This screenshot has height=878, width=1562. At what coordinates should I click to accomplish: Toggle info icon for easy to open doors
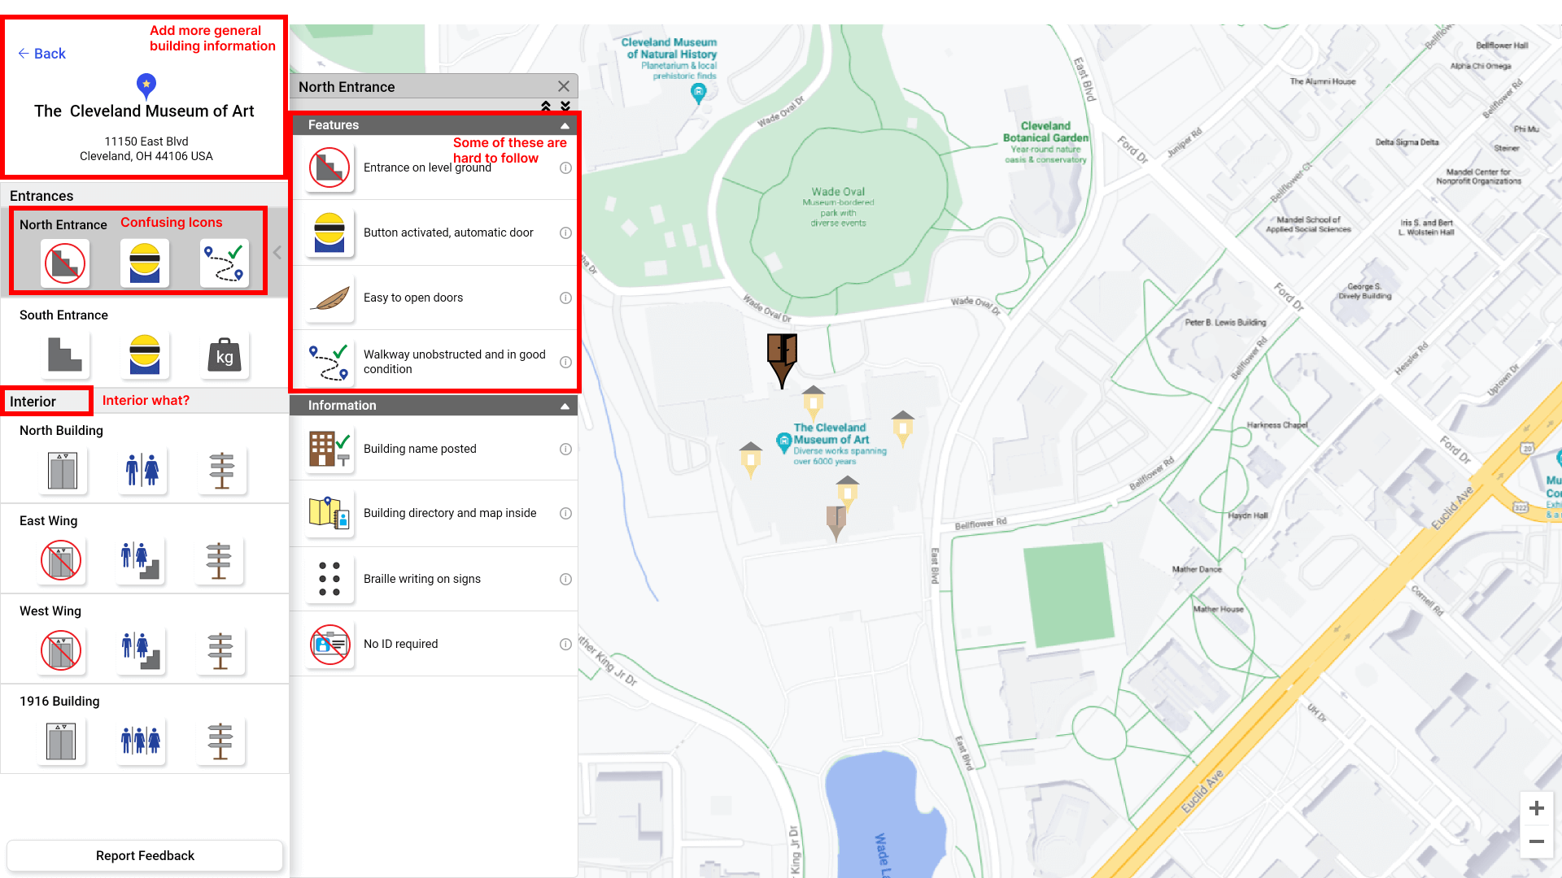pyautogui.click(x=565, y=297)
